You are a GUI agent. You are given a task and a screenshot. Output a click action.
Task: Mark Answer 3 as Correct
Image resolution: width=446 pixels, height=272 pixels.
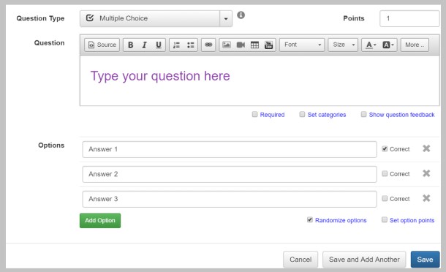(385, 198)
